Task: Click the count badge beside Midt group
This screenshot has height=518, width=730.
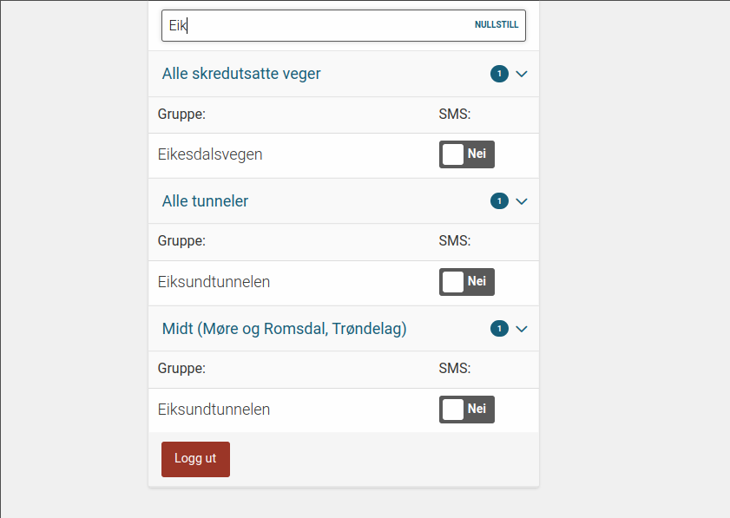Action: (499, 329)
